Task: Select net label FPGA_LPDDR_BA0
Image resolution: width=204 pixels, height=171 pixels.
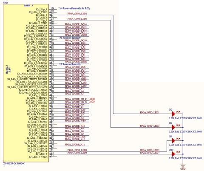Action: (x=75, y=110)
